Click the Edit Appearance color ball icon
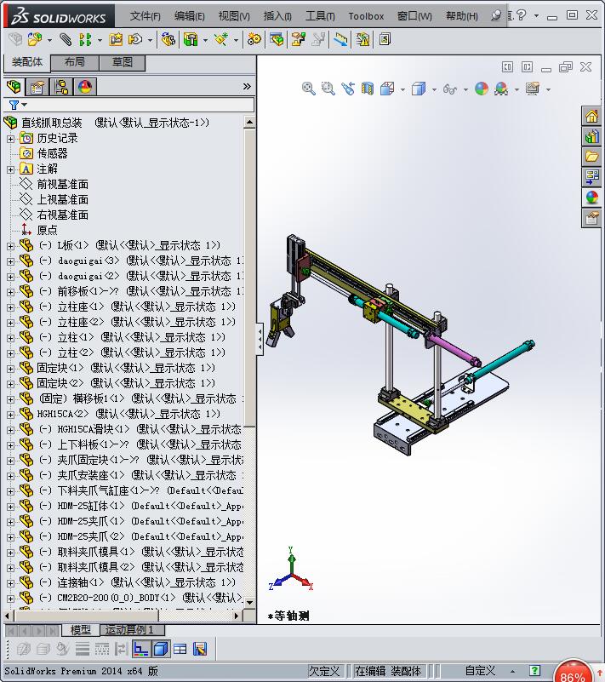Viewport: 605px width, 682px height. tap(482, 89)
